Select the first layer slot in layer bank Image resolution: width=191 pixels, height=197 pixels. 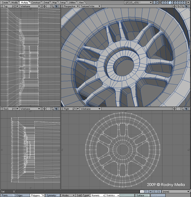163,3
